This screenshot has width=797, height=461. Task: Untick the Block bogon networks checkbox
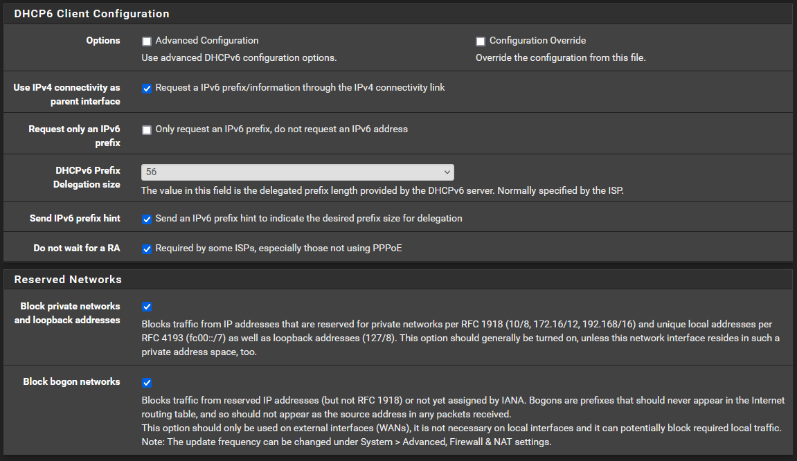click(x=146, y=383)
